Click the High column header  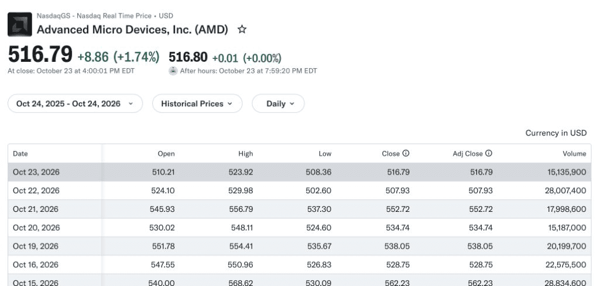coord(246,154)
